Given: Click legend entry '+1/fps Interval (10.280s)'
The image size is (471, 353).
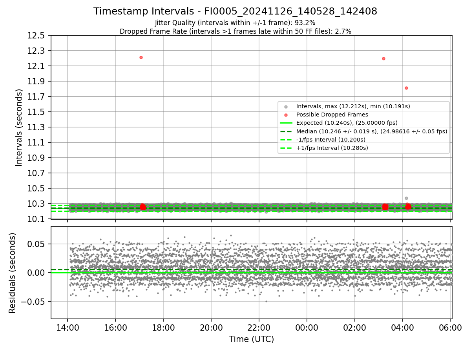Looking at the screenshot, I should (x=332, y=148).
